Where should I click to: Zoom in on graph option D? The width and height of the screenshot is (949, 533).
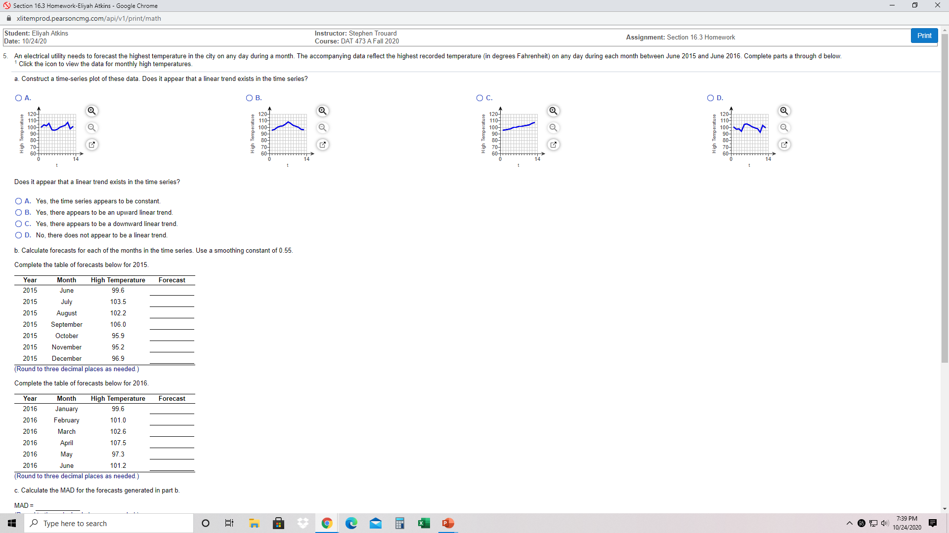click(785, 111)
